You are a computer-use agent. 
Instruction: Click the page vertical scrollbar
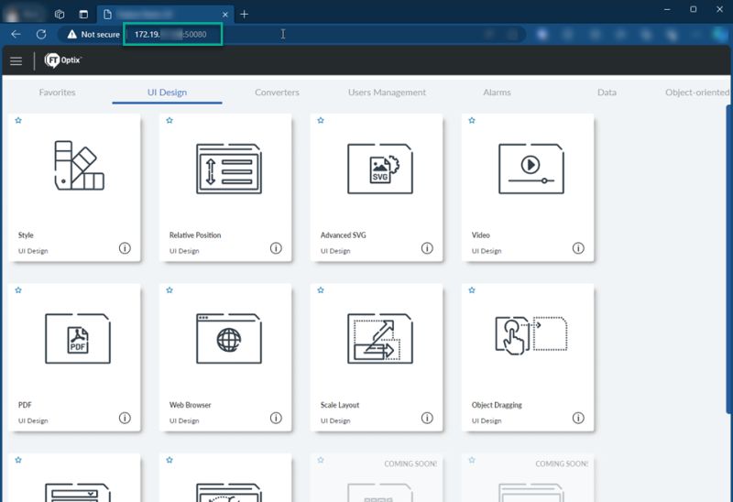729,259
